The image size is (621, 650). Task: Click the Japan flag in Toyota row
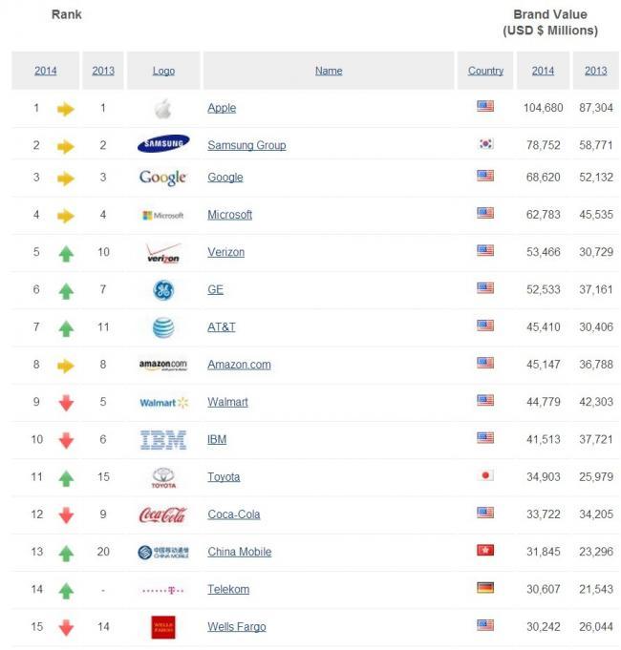coord(485,475)
